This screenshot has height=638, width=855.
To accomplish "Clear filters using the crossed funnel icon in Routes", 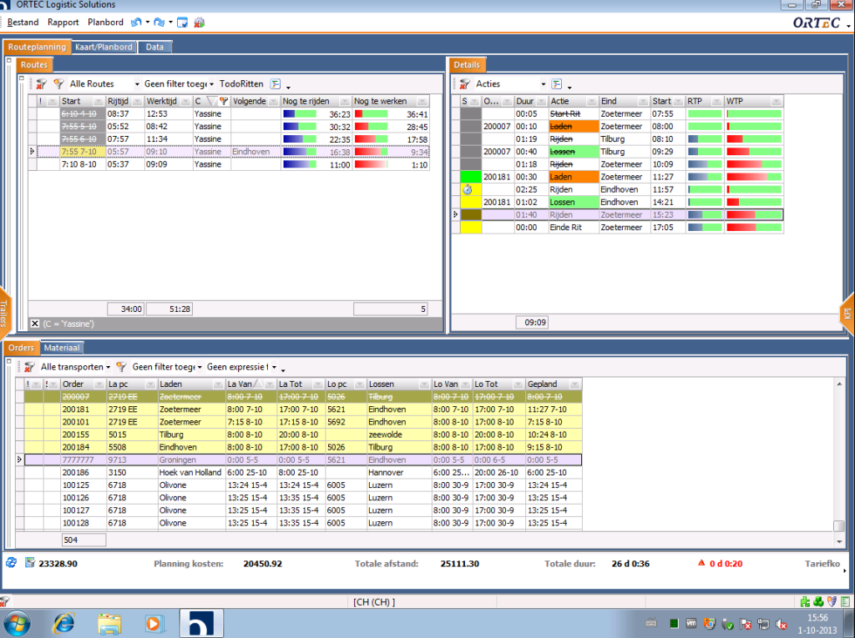I will click(40, 84).
